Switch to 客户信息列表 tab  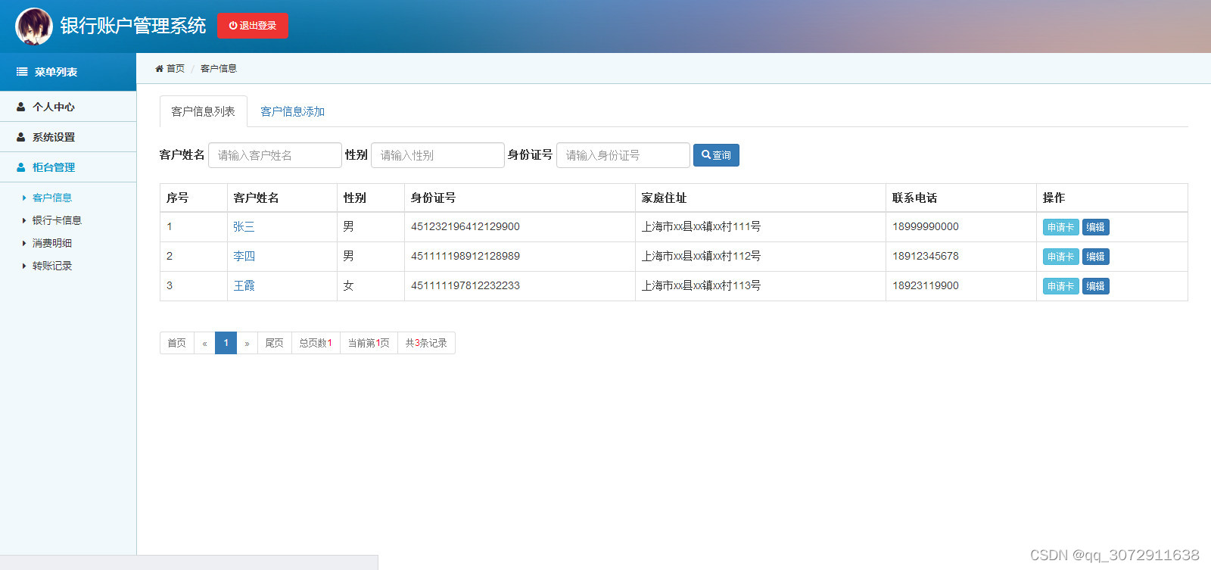(x=204, y=111)
